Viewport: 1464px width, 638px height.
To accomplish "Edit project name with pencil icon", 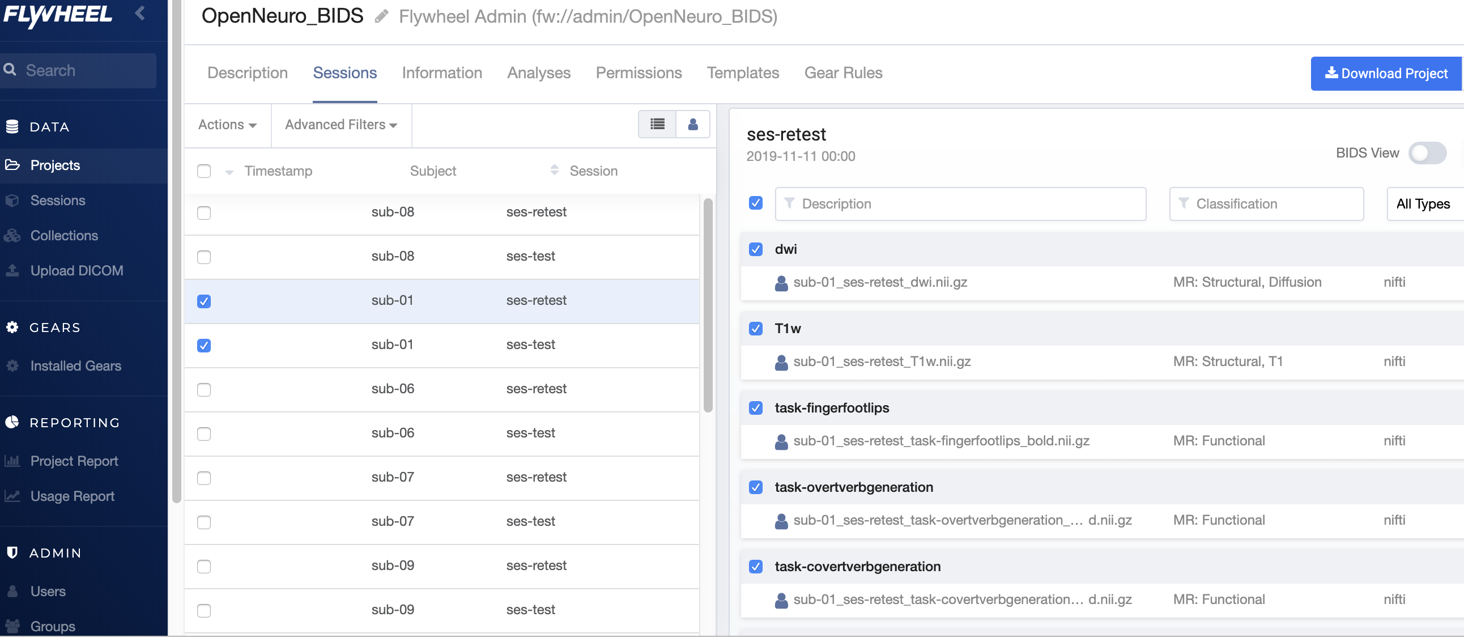I will pos(381,16).
